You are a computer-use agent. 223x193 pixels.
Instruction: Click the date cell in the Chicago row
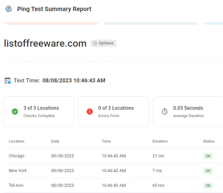coord(62,156)
